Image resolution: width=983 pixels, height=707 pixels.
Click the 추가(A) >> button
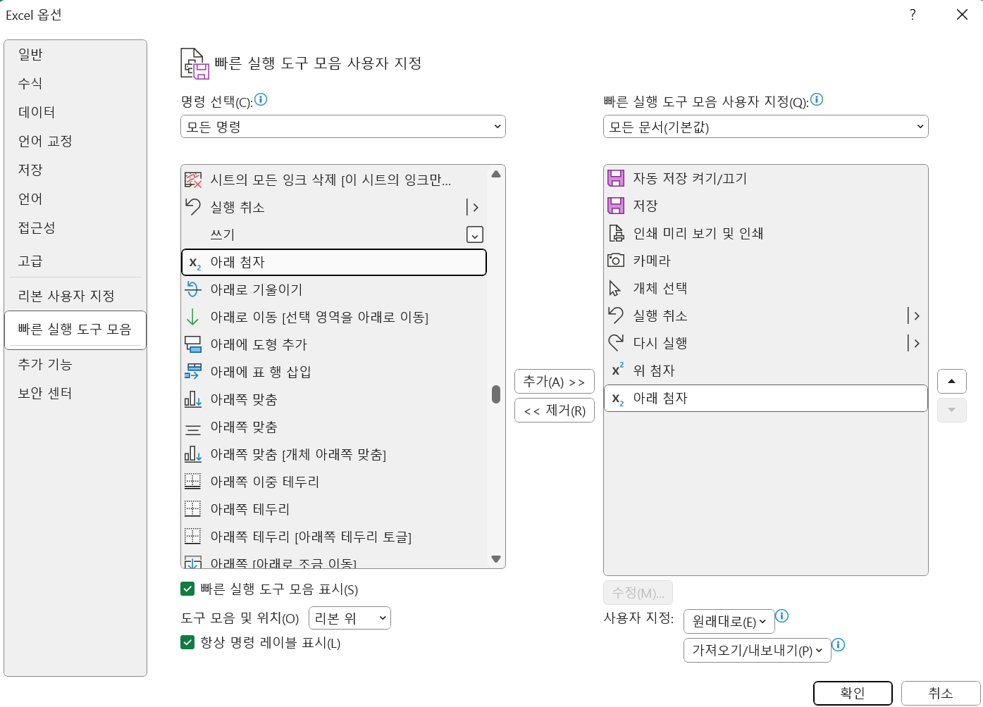(x=555, y=382)
